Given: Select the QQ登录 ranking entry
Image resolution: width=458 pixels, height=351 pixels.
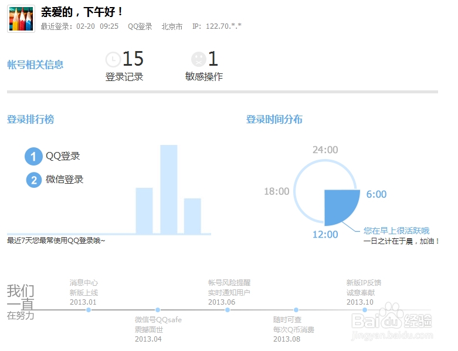Looking at the screenshot, I should point(63,156).
